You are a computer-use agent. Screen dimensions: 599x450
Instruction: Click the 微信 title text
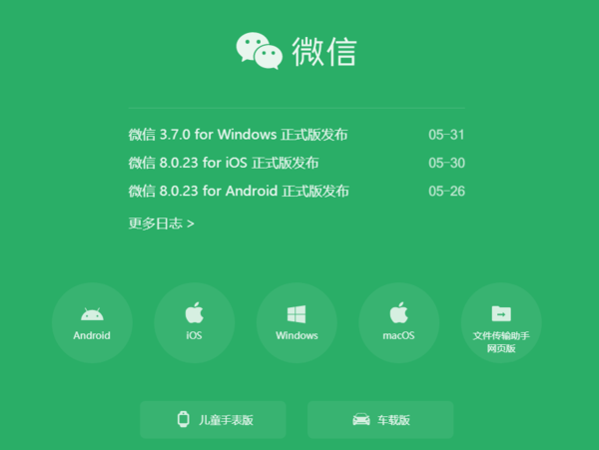[324, 52]
